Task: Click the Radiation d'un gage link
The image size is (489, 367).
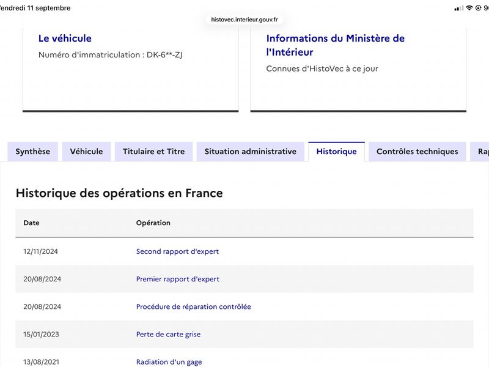Action: coord(169,362)
